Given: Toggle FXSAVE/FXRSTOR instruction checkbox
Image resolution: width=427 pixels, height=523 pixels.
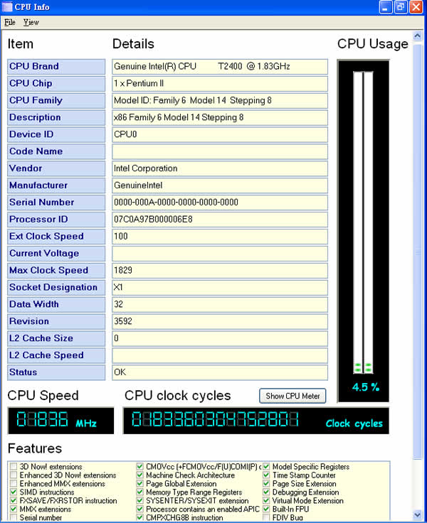Looking at the screenshot, I should 14,500.
